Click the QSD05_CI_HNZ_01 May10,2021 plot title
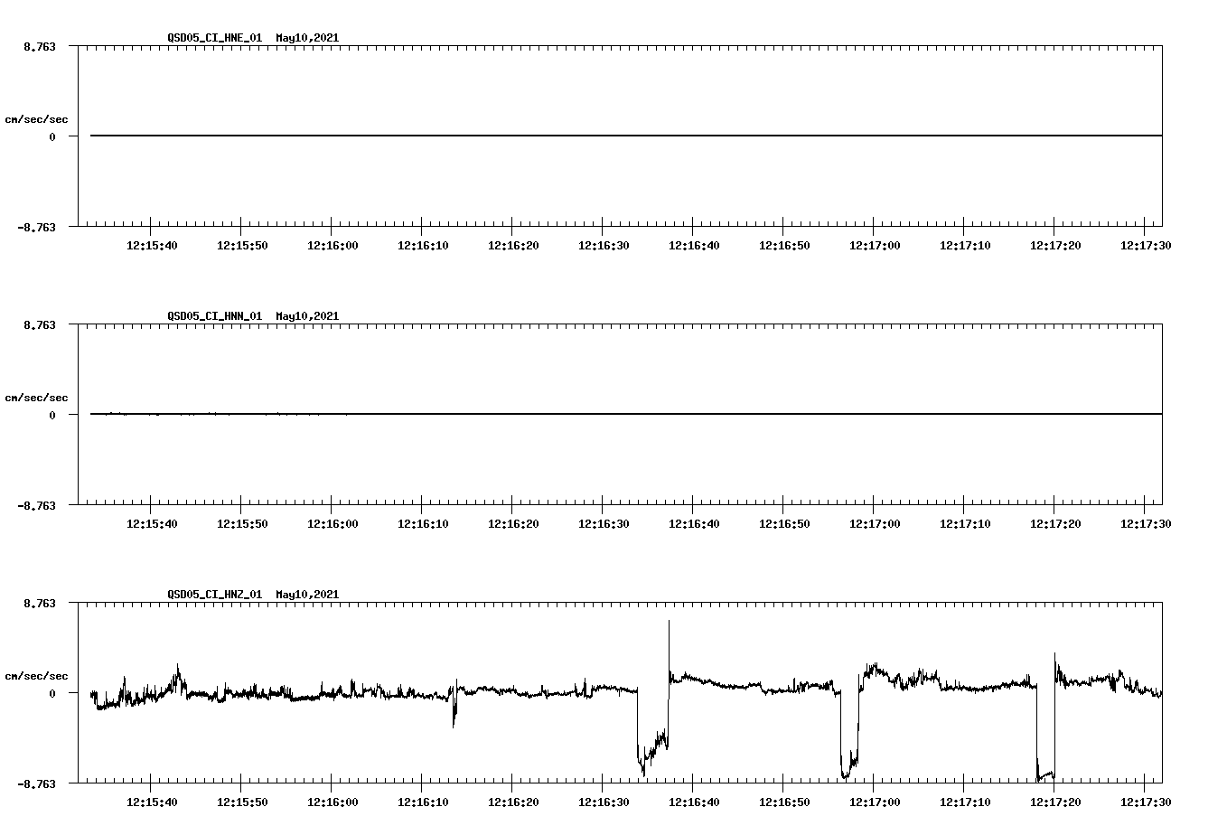Screen dimensions: 1227x835 click(253, 595)
